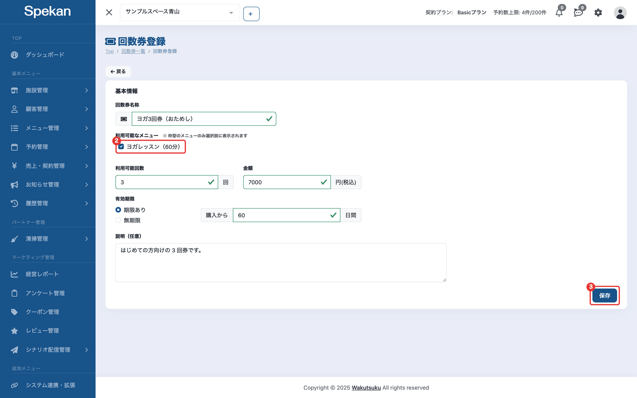Expand the 売上・契約管理 chevron
The height and width of the screenshot is (398, 637).
point(86,166)
